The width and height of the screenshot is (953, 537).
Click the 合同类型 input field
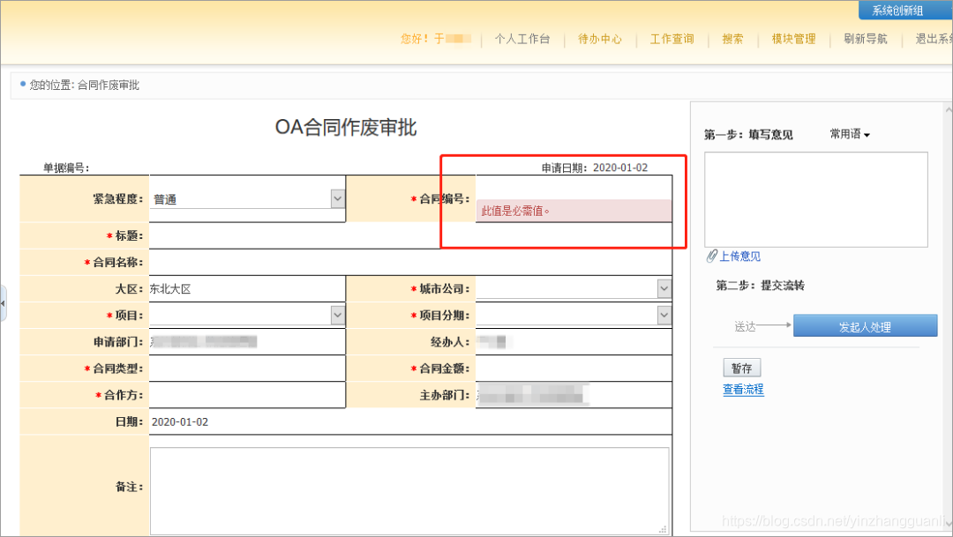[x=247, y=368]
